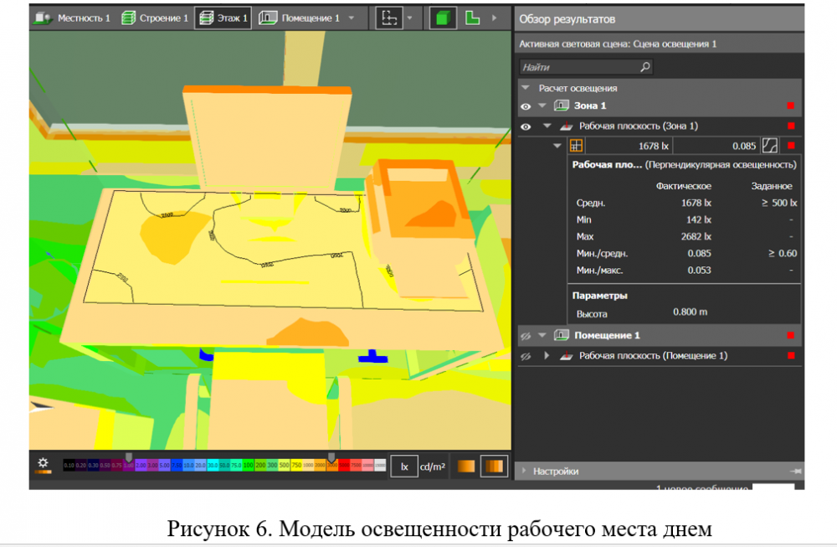The width and height of the screenshot is (837, 547).
Task: Click the magnifier icon in search field
Action: tap(644, 66)
